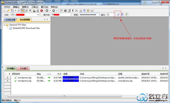
Task: Click the 项目名称 column header
Action: click(16, 74)
